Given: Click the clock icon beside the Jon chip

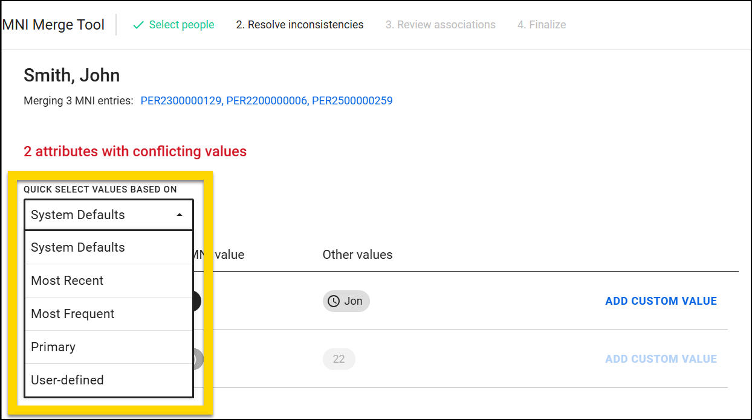Looking at the screenshot, I should tap(334, 301).
